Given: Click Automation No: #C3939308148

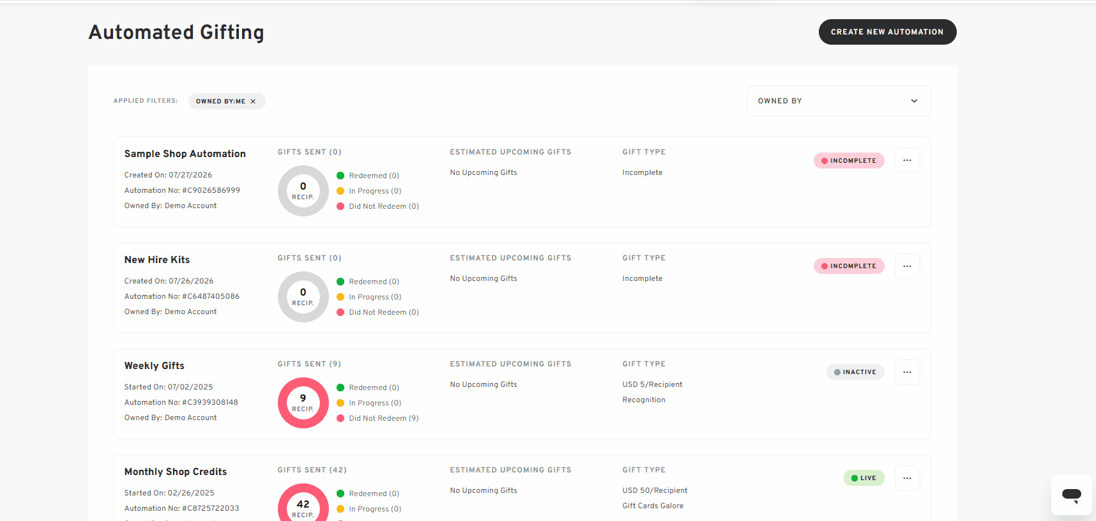Looking at the screenshot, I should (x=181, y=402).
